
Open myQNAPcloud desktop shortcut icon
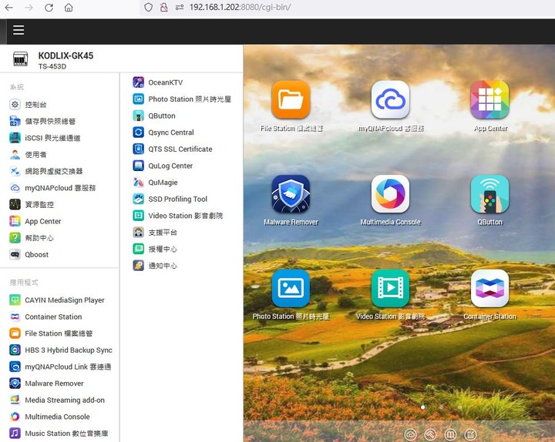tap(390, 99)
